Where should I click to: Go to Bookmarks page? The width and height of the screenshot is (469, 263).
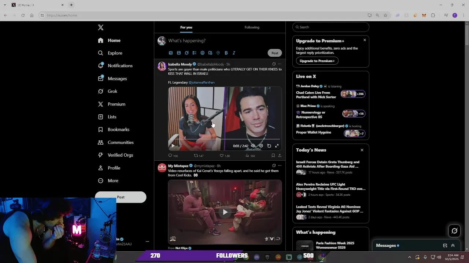114,130
